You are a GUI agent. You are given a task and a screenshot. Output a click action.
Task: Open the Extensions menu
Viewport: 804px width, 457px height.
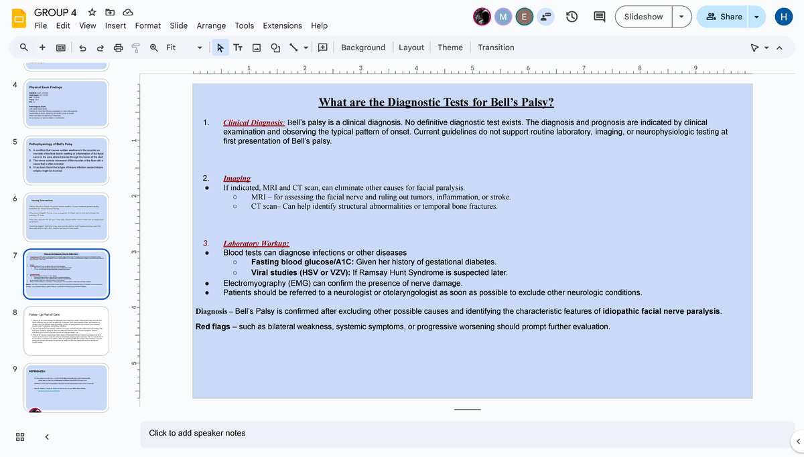pos(282,25)
